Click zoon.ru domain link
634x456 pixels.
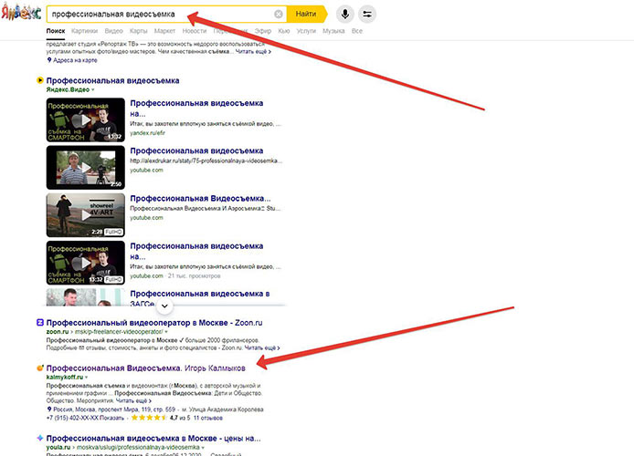(58, 332)
